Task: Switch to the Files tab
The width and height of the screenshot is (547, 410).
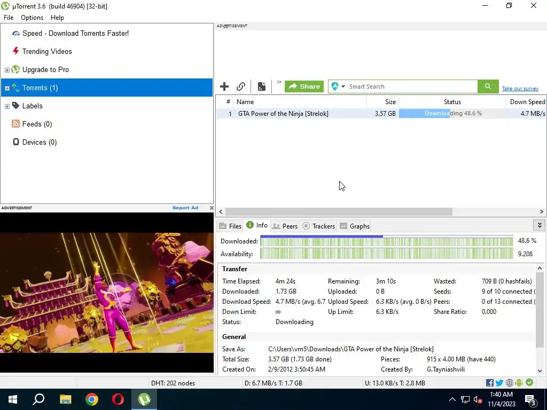Action: (x=230, y=226)
